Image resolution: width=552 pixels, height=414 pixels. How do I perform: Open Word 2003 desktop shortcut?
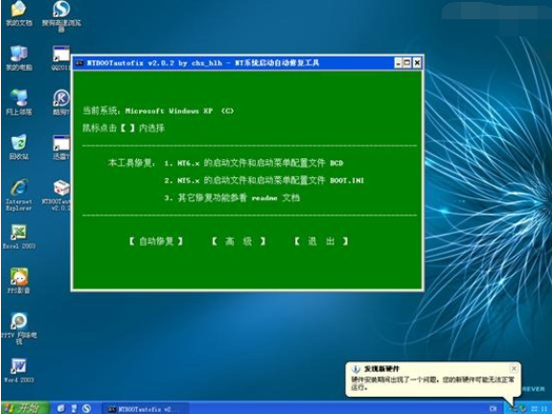point(19,371)
